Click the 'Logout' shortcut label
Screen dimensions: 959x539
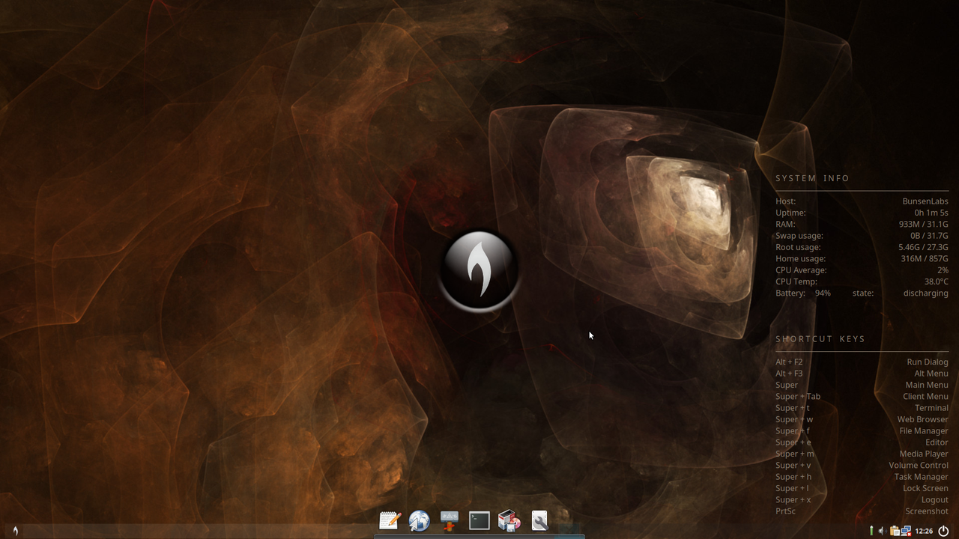point(934,499)
